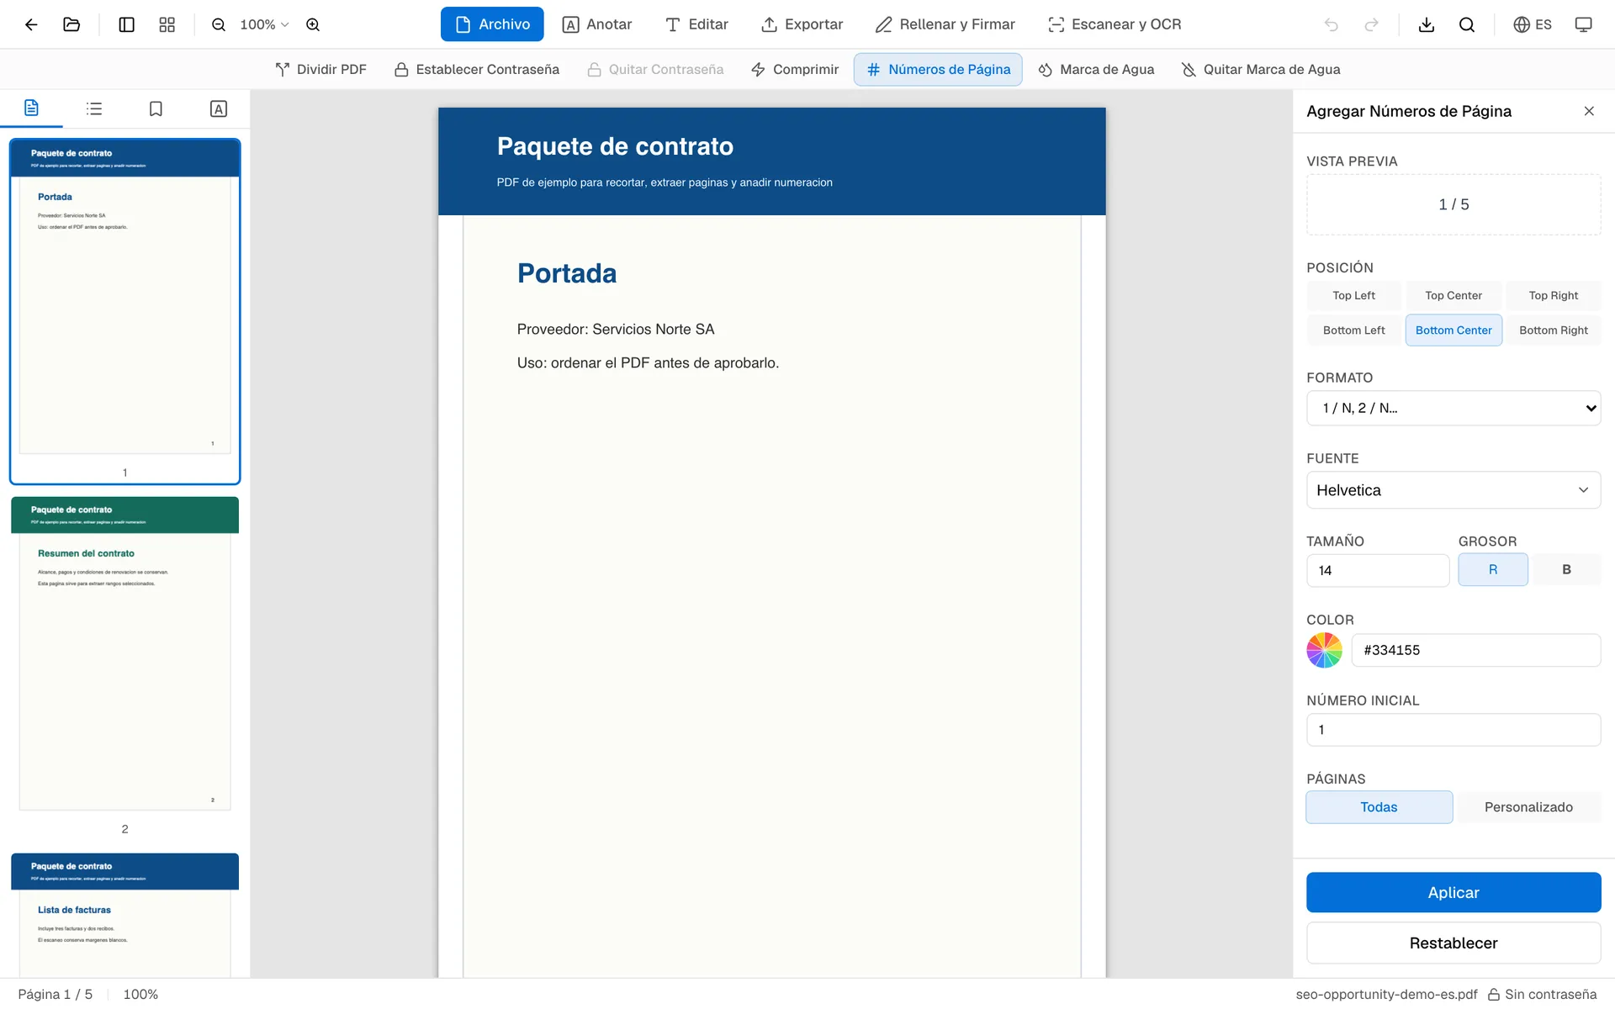The width and height of the screenshot is (1615, 1009).
Task: Close the Agregar Números de Página panel
Action: tap(1589, 111)
